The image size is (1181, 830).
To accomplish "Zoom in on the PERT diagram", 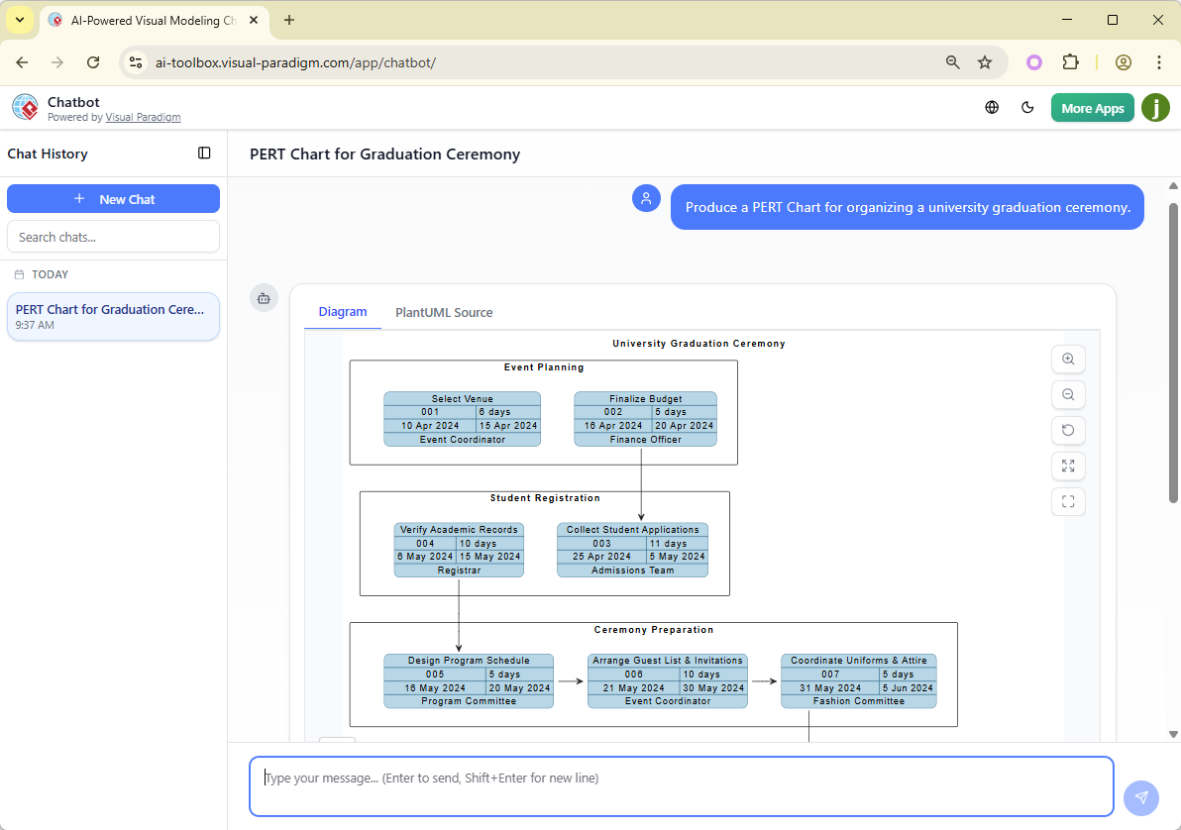I will pos(1068,359).
